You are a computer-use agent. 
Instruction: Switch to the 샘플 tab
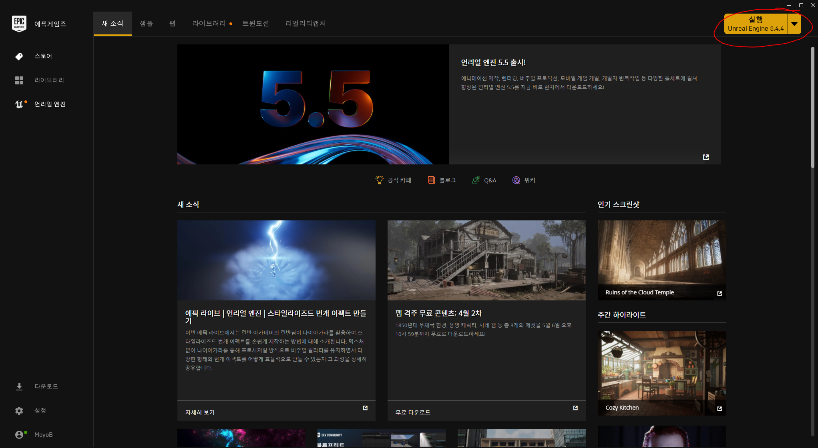click(x=146, y=23)
